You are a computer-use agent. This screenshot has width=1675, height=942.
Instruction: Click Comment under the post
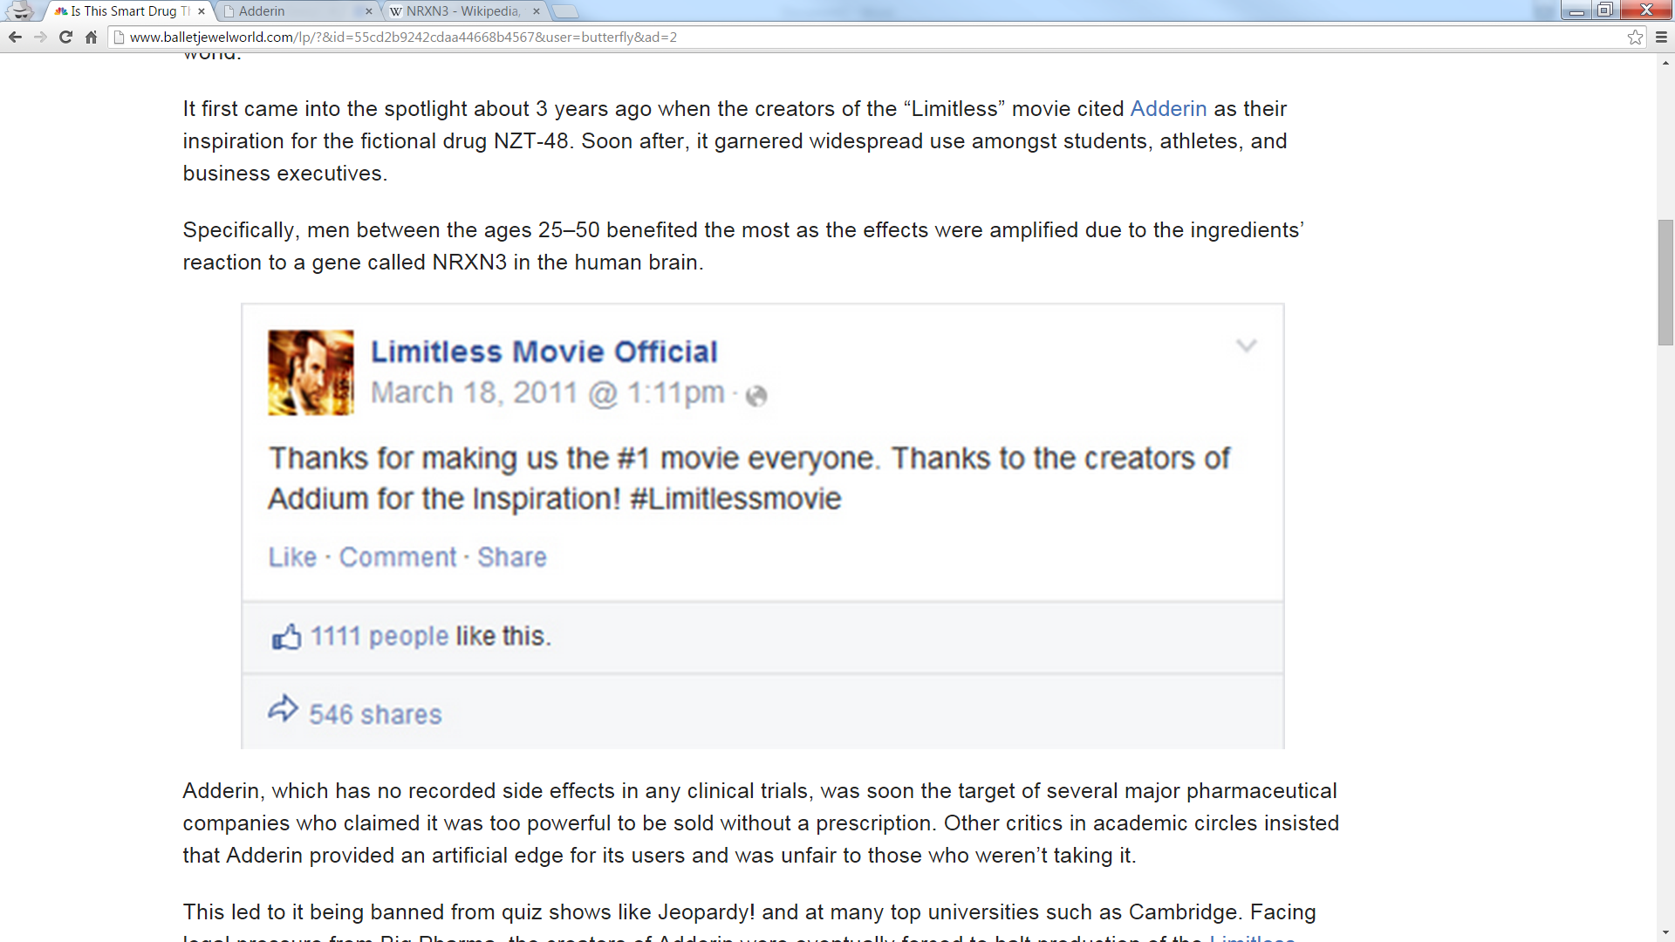coord(398,557)
